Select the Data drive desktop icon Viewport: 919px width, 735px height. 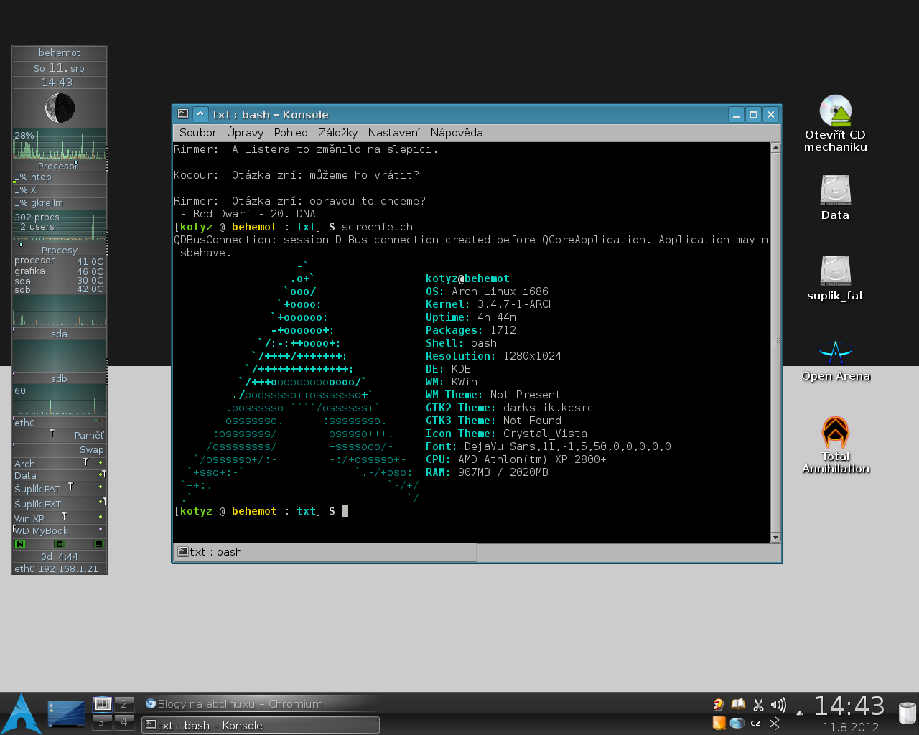pos(836,198)
